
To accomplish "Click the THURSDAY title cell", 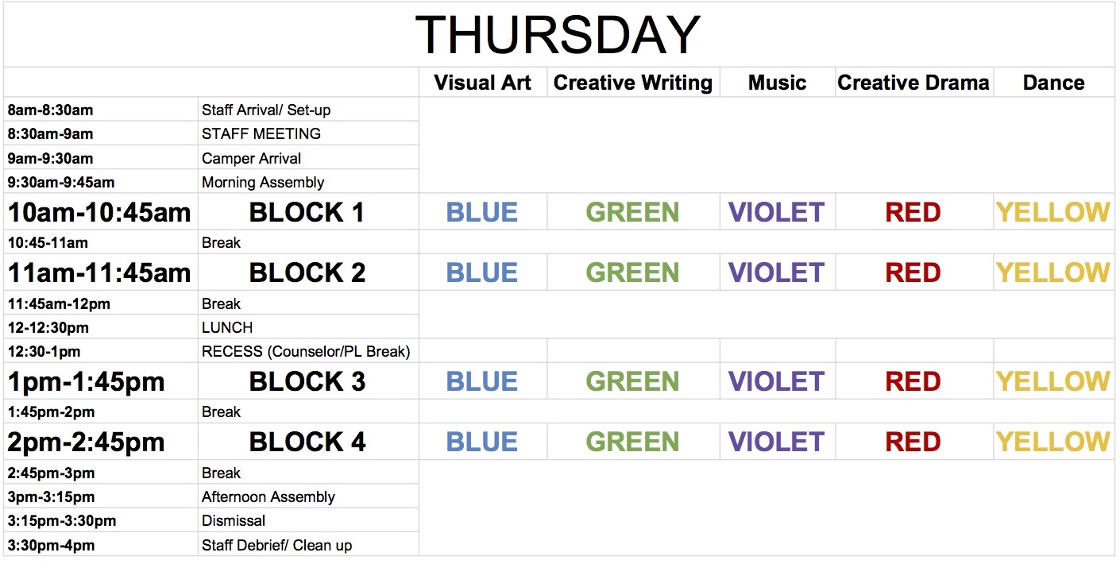I will point(558,35).
